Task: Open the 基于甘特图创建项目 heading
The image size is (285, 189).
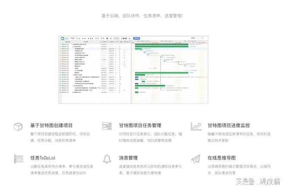Action: tap(51, 126)
